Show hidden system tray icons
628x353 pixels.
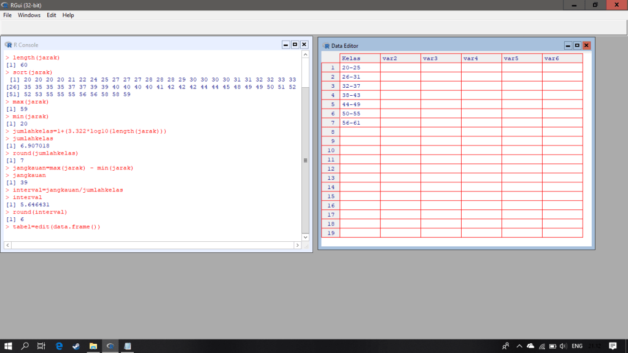[519, 346]
